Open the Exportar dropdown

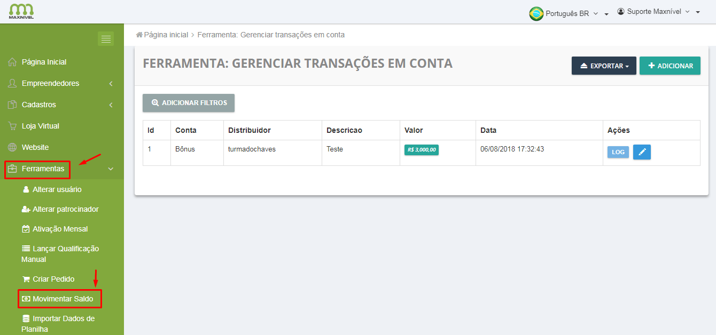[604, 66]
